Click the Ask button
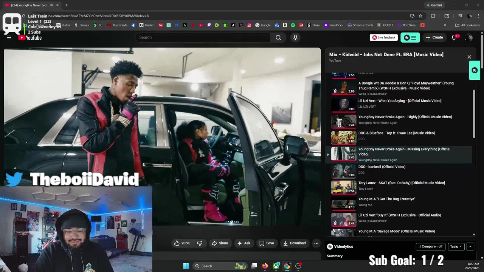Image resolution: width=484 pixels, height=272 pixels. 244,243
